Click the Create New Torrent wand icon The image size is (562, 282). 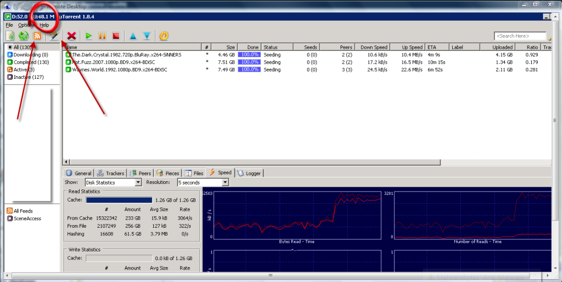(54, 36)
